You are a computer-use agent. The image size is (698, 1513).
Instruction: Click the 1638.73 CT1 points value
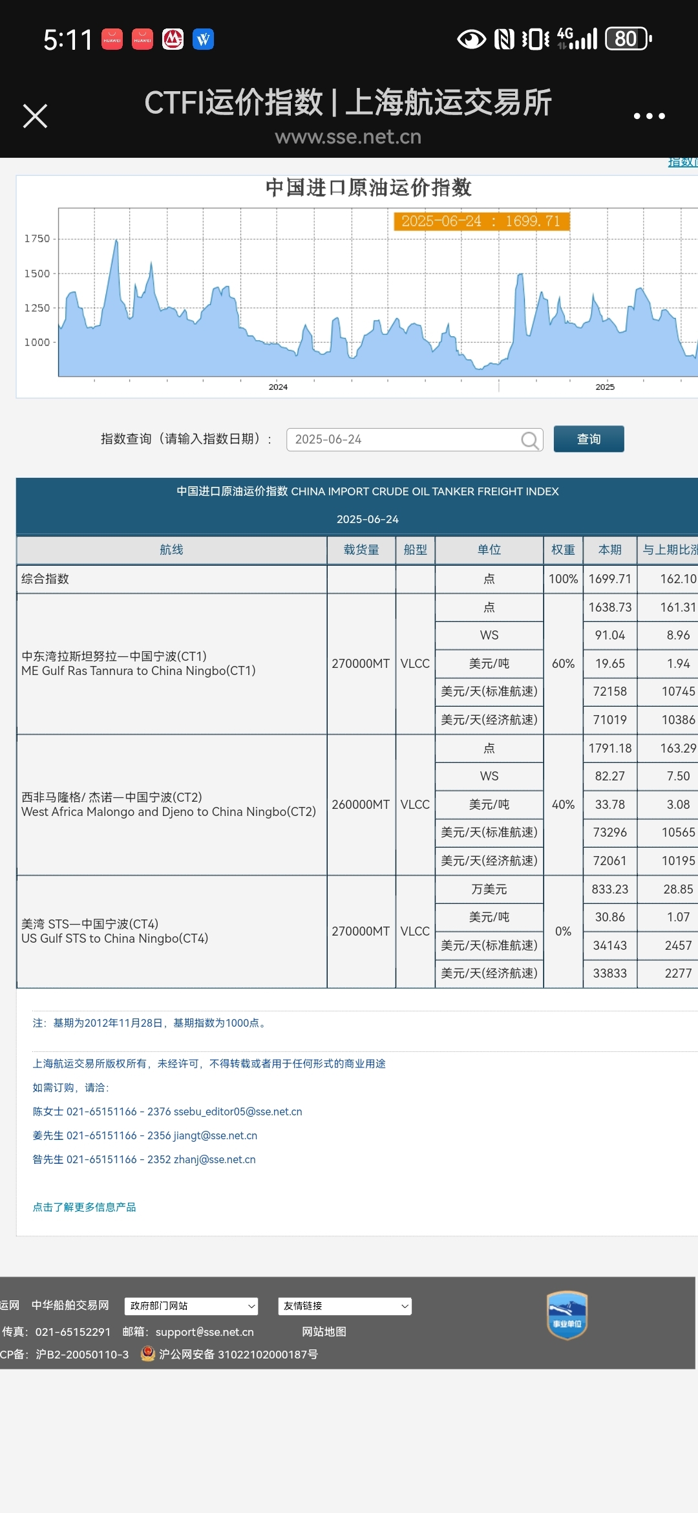[610, 608]
